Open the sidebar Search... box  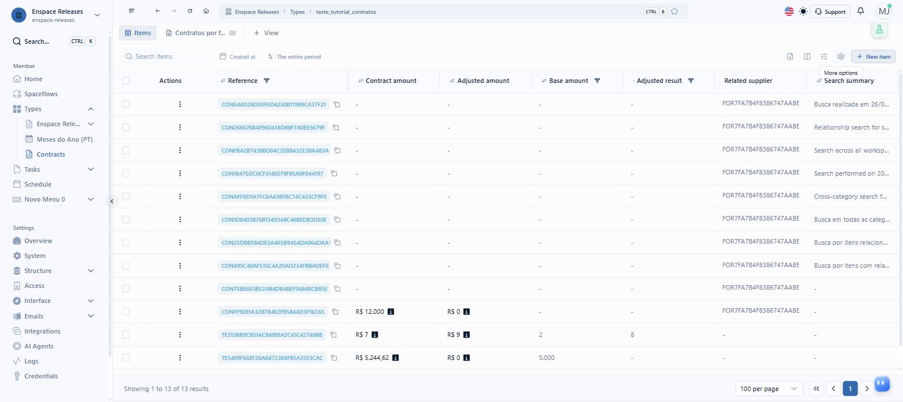pos(54,41)
